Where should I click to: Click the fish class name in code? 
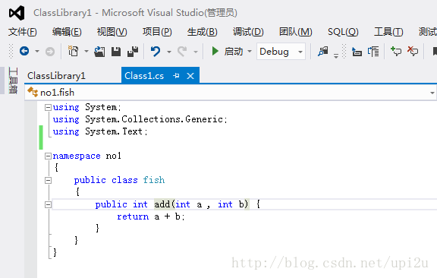pyautogui.click(x=154, y=180)
